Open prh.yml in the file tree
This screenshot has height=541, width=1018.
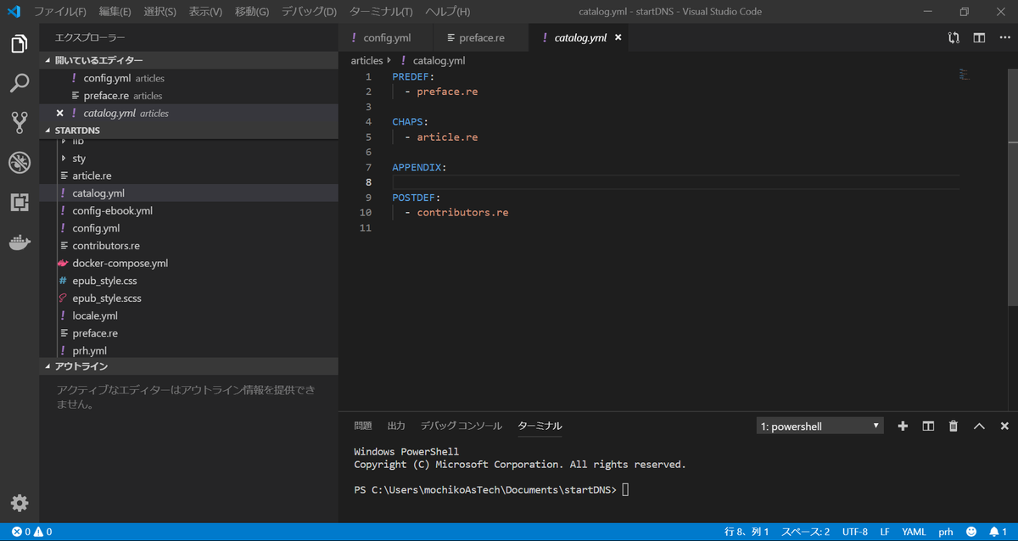(89, 350)
